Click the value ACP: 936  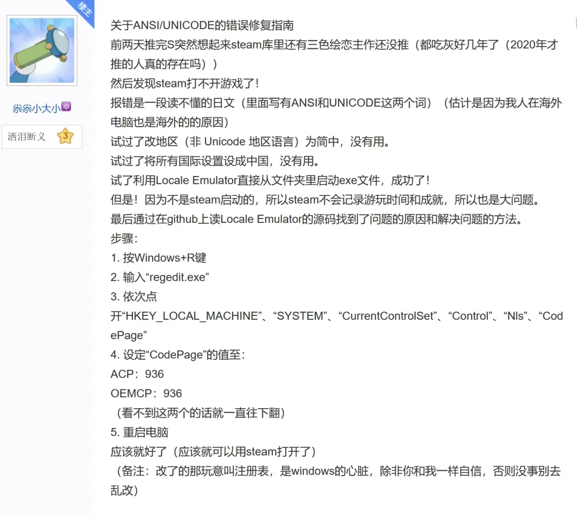point(137,374)
